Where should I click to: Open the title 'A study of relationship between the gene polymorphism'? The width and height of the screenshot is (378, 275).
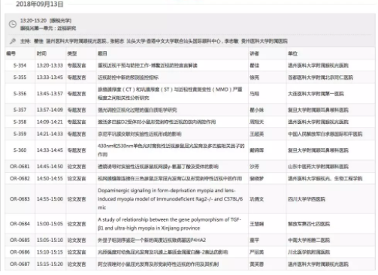pos(170,224)
